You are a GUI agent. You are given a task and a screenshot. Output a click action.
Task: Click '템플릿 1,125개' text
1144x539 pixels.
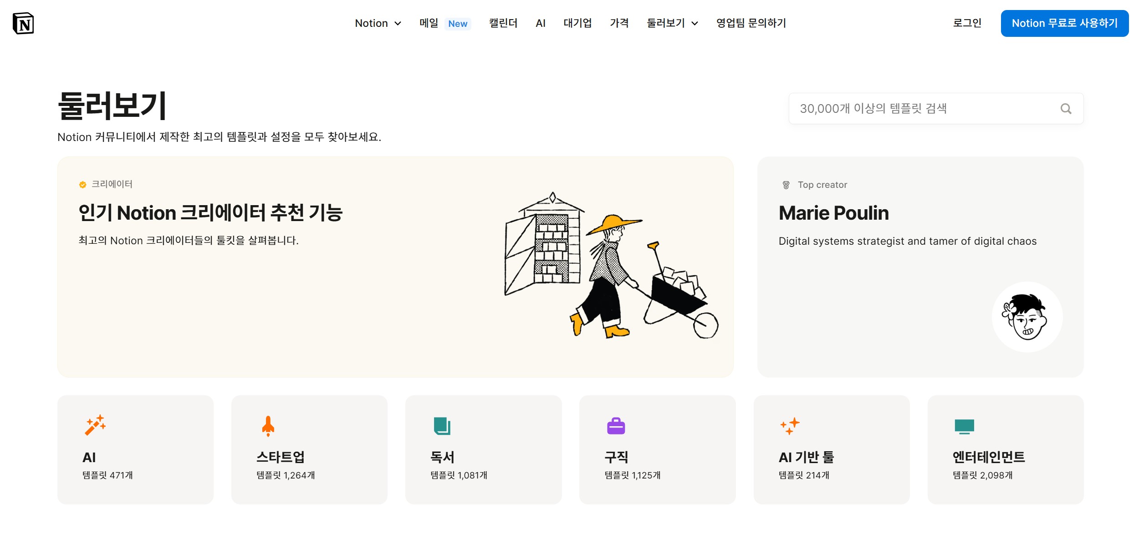coord(632,475)
